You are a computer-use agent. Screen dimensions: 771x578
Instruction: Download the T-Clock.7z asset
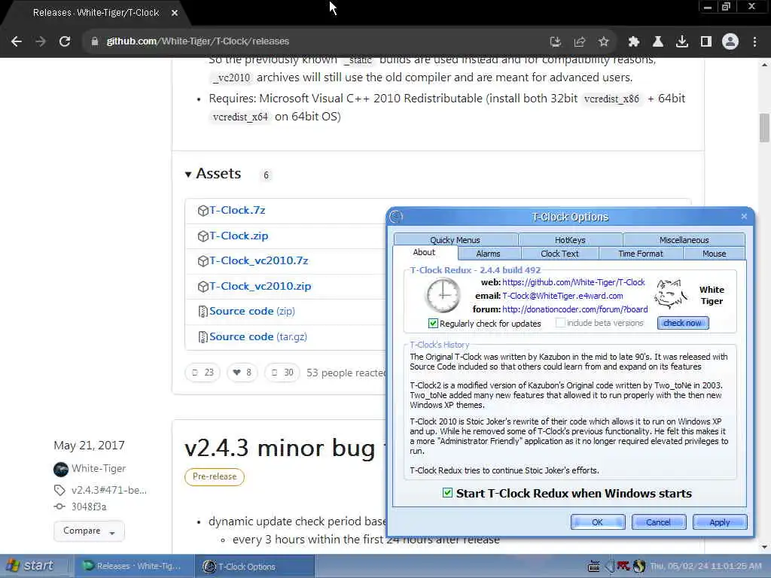coord(237,211)
